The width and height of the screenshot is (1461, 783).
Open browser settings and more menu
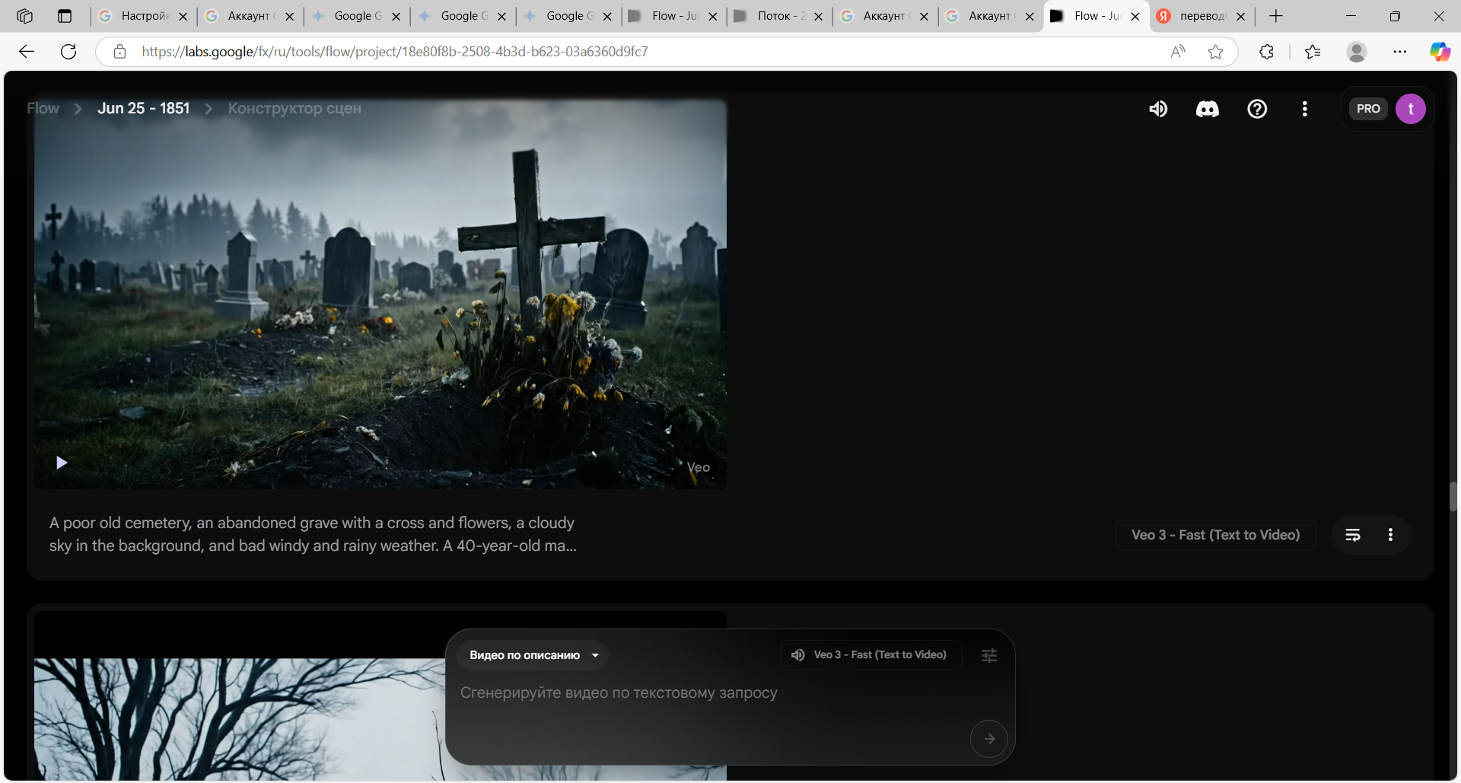click(1400, 52)
